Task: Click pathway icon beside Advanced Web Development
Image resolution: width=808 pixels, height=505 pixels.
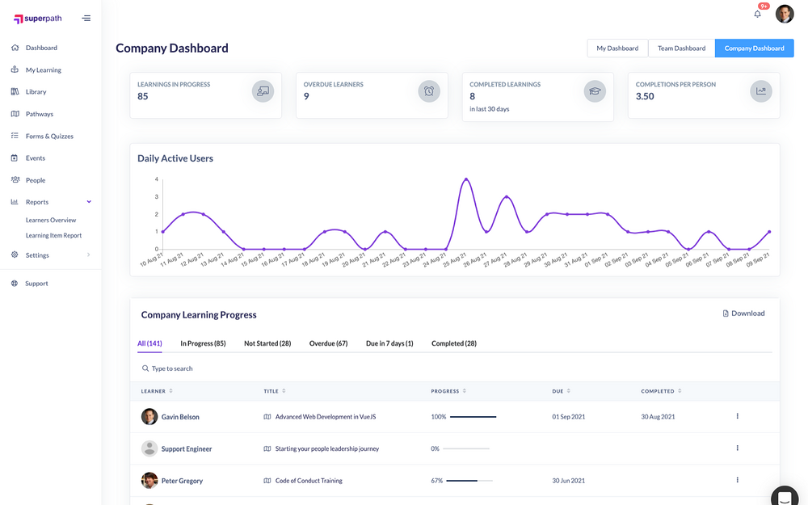Action: point(267,417)
